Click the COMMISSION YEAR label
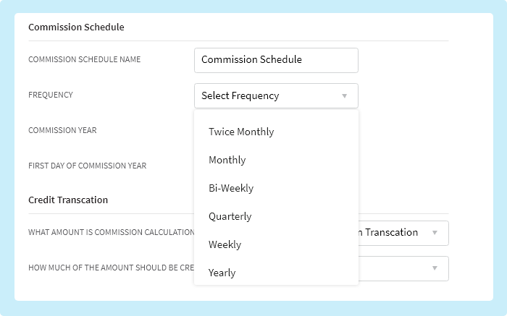 [x=62, y=130]
